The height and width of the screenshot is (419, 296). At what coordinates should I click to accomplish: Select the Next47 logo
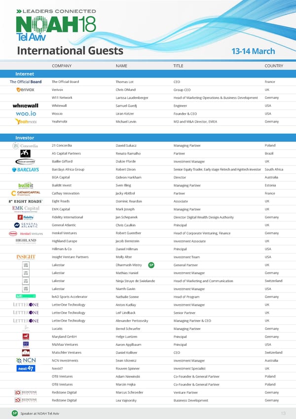(25, 369)
